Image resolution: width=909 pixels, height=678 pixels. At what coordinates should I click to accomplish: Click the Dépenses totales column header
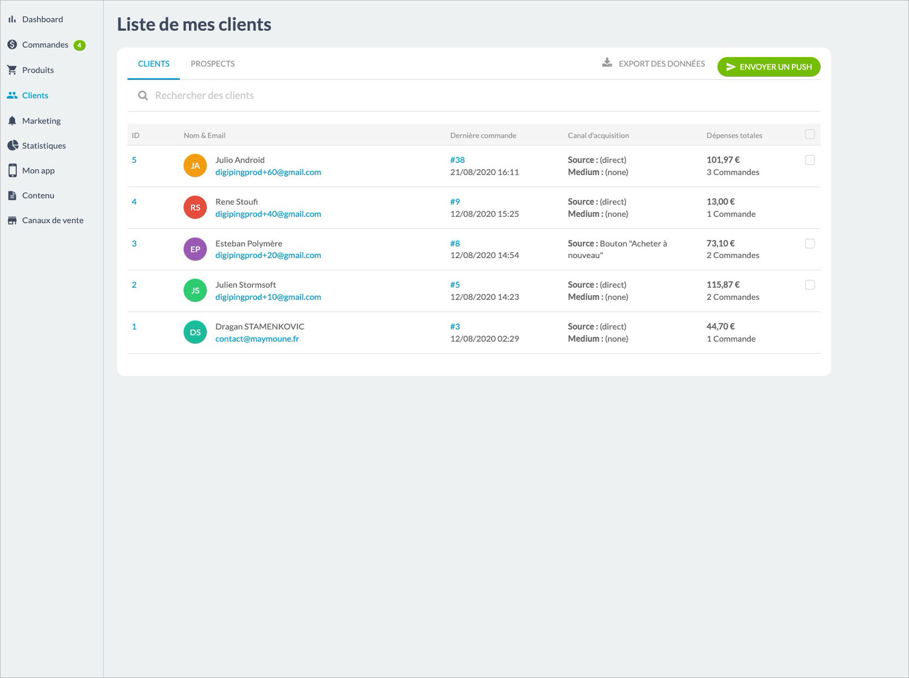(734, 136)
